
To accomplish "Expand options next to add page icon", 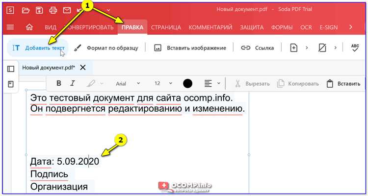I will tap(307, 48).
